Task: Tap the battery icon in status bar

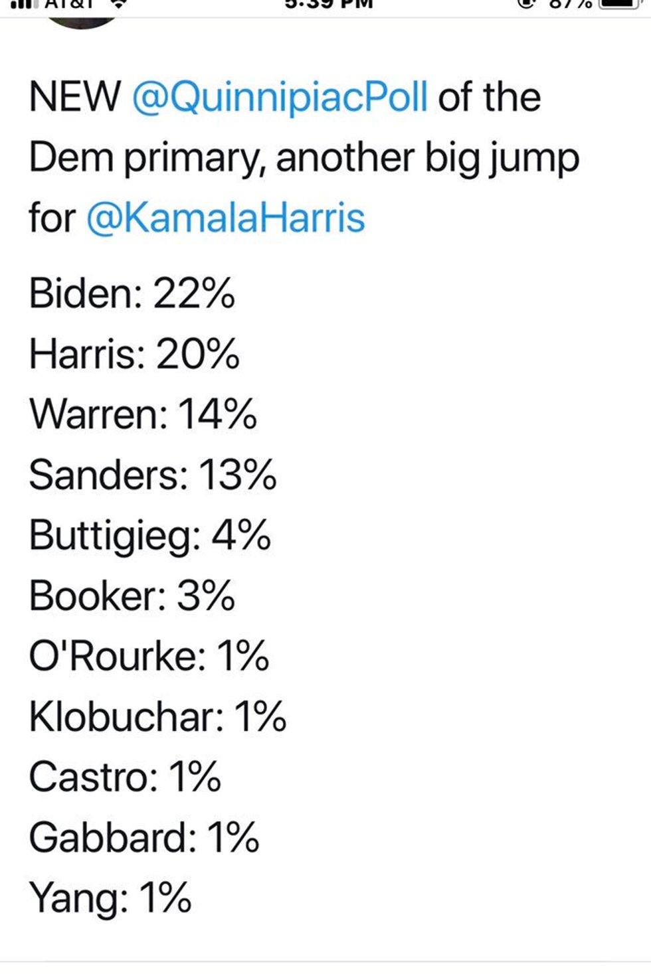Action: pyautogui.click(x=618, y=4)
